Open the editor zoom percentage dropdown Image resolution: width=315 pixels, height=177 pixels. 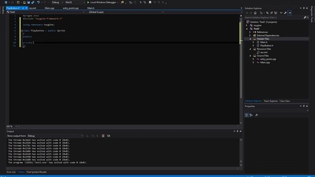click(16, 126)
